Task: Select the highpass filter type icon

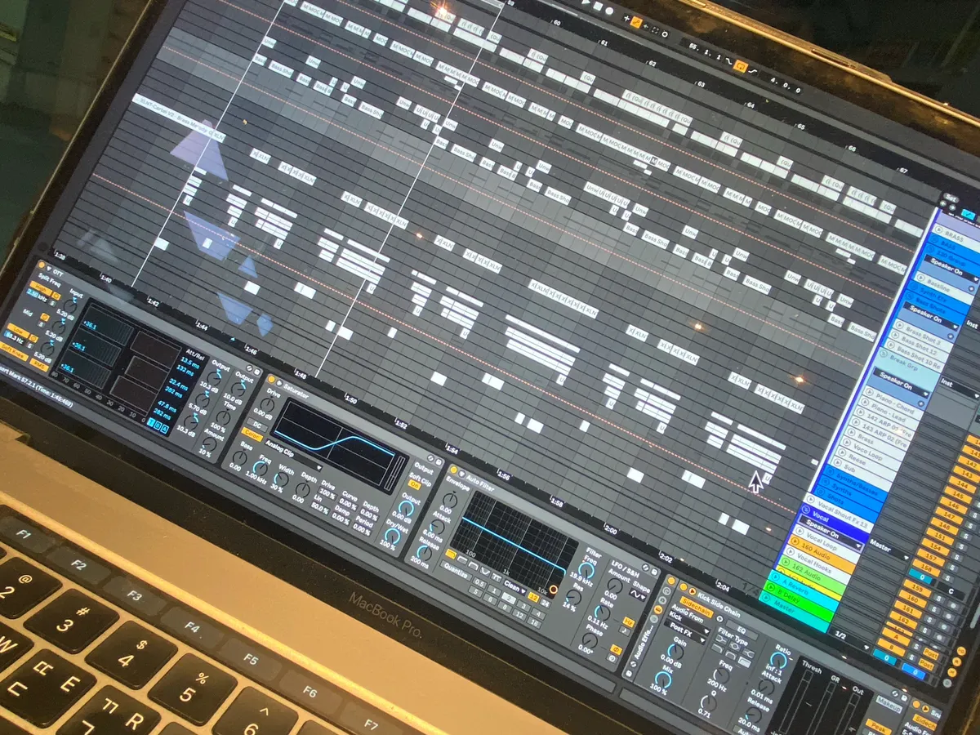Action: pos(461,559)
